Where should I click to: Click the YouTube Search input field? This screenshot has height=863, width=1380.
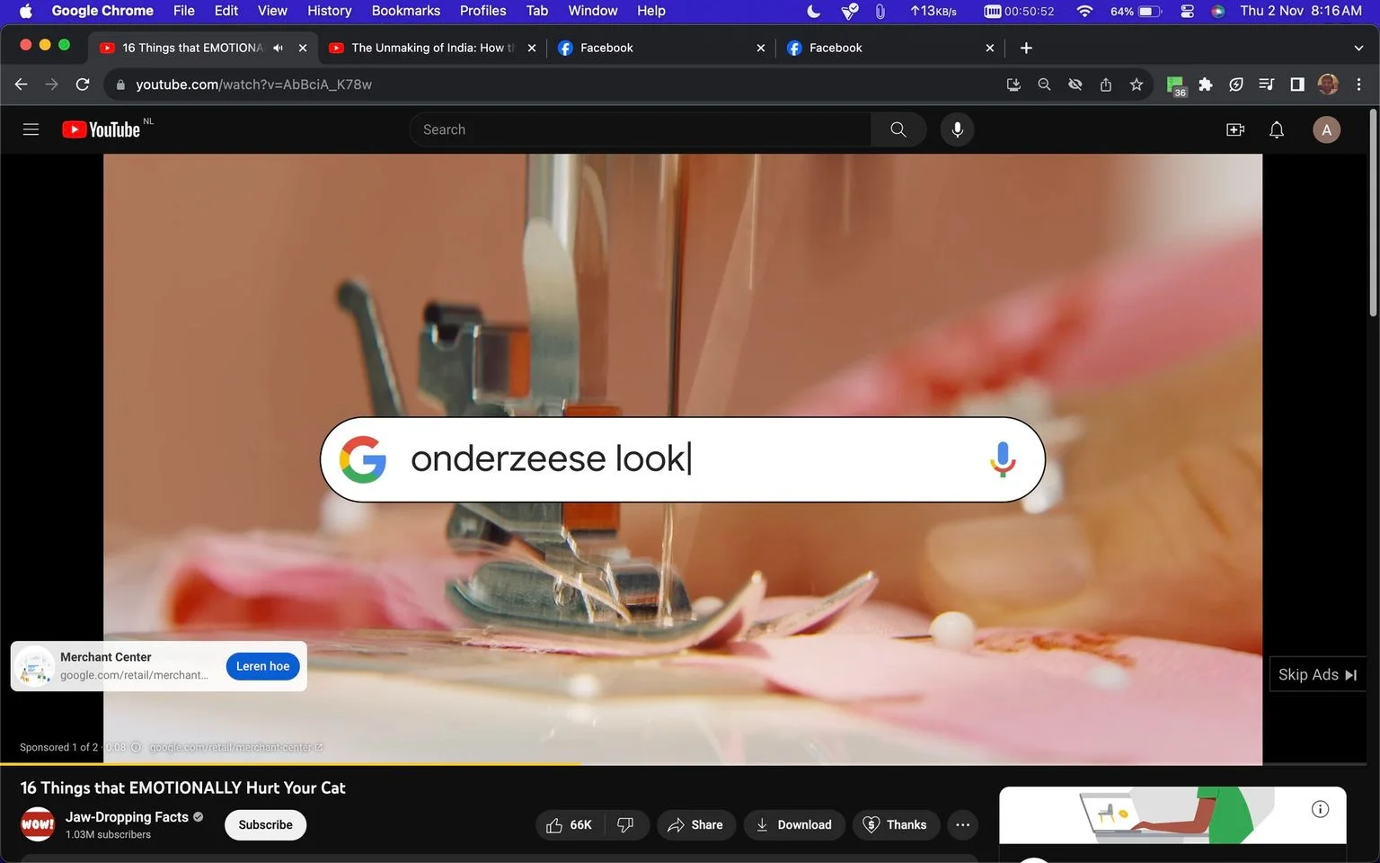coord(641,129)
